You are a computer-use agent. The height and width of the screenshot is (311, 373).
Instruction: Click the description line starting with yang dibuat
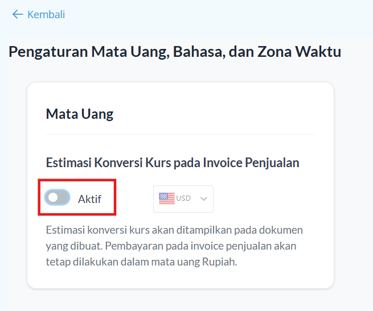coord(171,246)
